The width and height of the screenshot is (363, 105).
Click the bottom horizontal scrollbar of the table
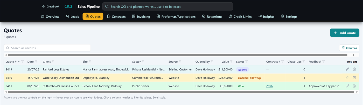pyautogui.click(x=181, y=92)
